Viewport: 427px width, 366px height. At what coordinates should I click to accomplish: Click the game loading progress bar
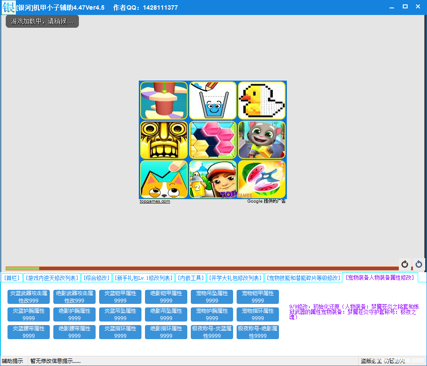click(202, 268)
